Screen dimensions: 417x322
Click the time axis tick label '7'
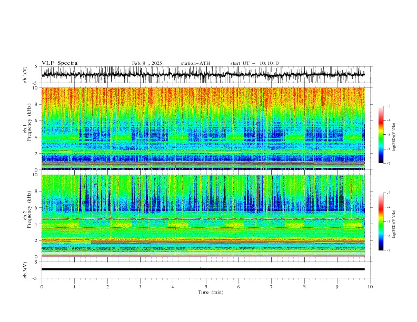272,287
